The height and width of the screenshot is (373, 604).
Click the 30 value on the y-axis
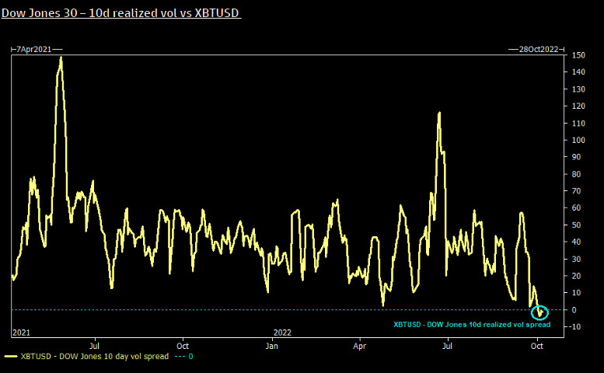coord(576,259)
